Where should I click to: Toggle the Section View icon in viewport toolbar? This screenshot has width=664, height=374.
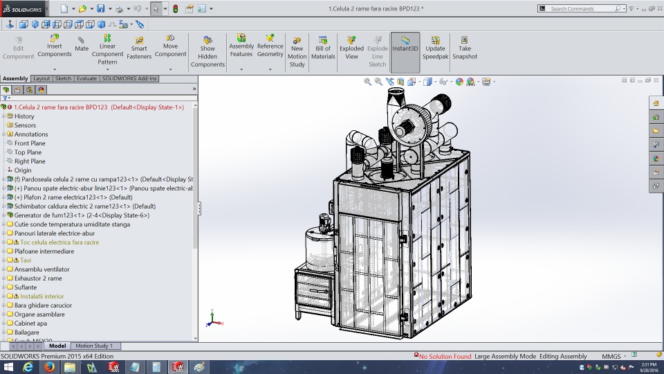[399, 82]
